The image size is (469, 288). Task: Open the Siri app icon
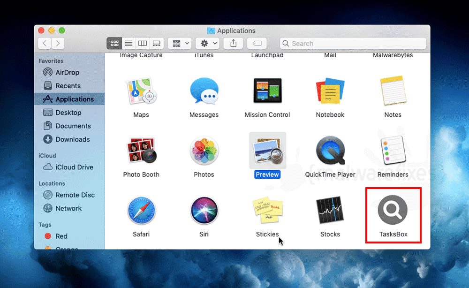coord(204,210)
